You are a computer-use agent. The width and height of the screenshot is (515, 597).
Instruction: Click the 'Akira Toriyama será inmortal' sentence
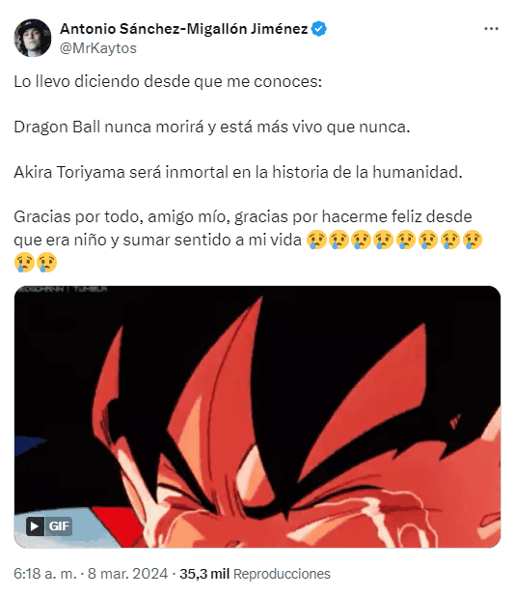point(238,173)
